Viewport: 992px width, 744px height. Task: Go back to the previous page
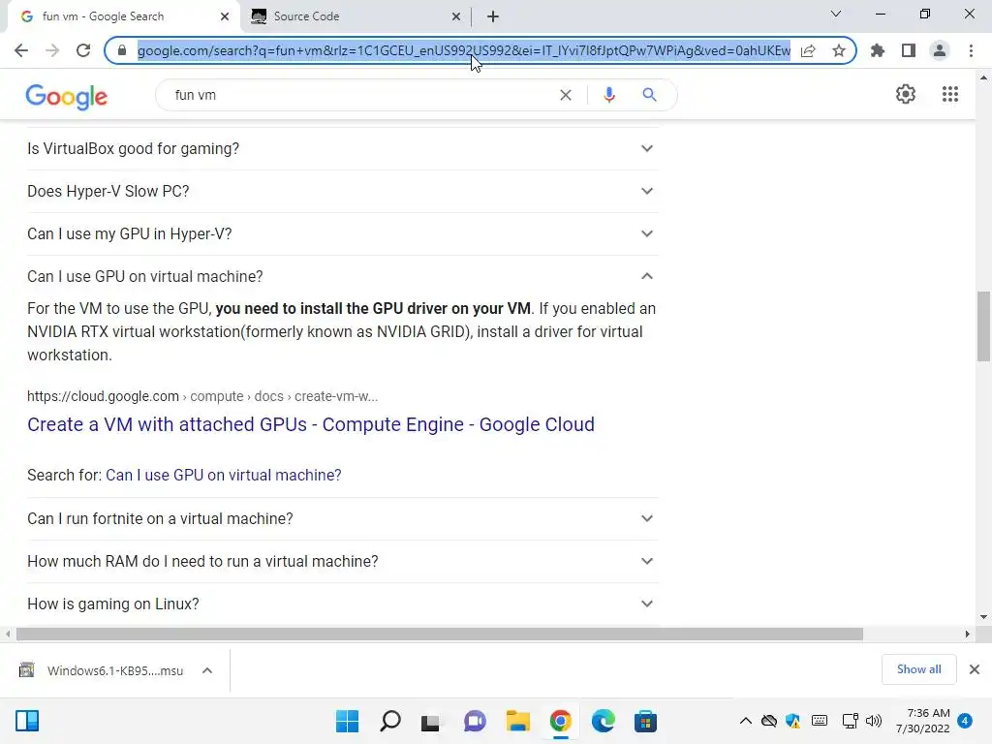[x=21, y=50]
